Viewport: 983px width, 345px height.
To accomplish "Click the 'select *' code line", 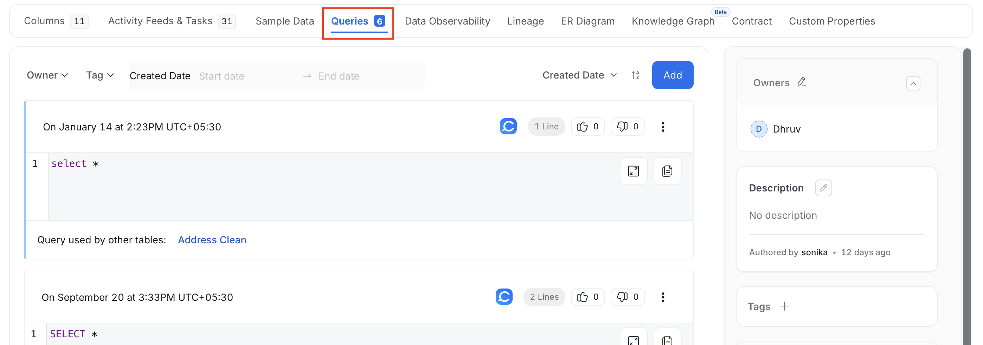I will (x=75, y=164).
